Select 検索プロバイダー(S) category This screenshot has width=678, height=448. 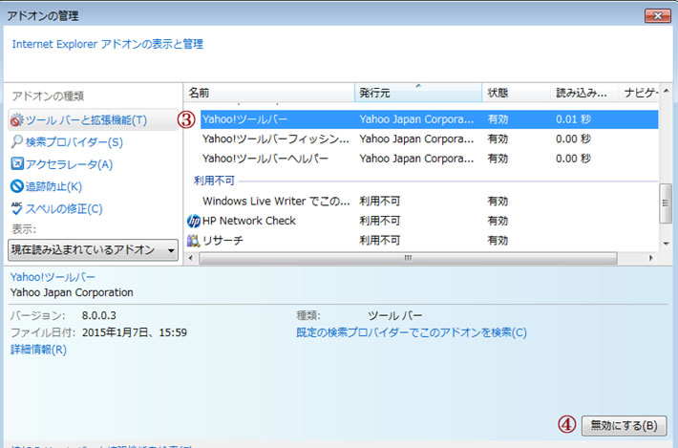pyautogui.click(x=74, y=142)
